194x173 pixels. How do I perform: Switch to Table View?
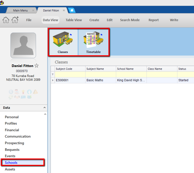(74, 20)
